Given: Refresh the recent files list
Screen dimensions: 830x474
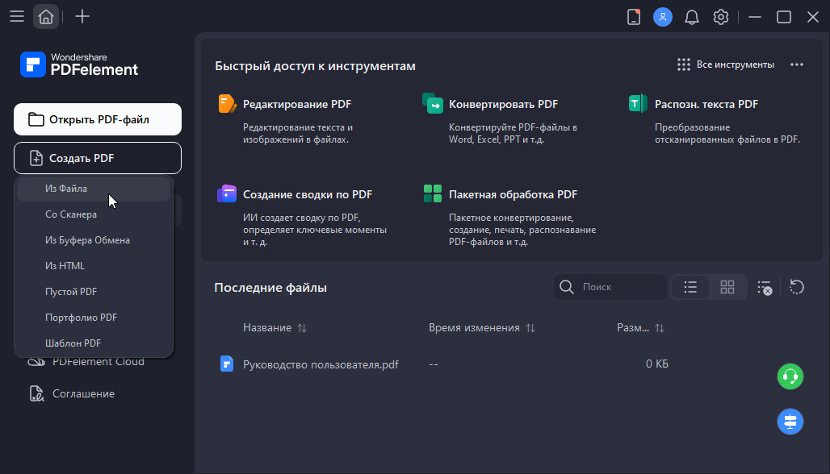Looking at the screenshot, I should (x=796, y=287).
